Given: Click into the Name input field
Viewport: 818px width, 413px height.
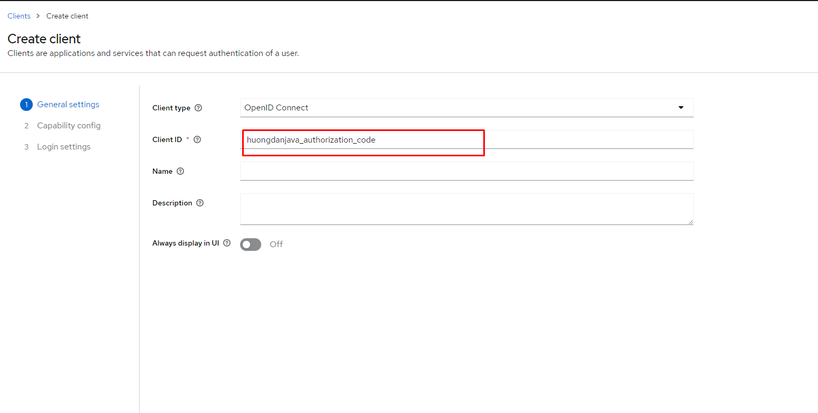Looking at the screenshot, I should coord(466,171).
